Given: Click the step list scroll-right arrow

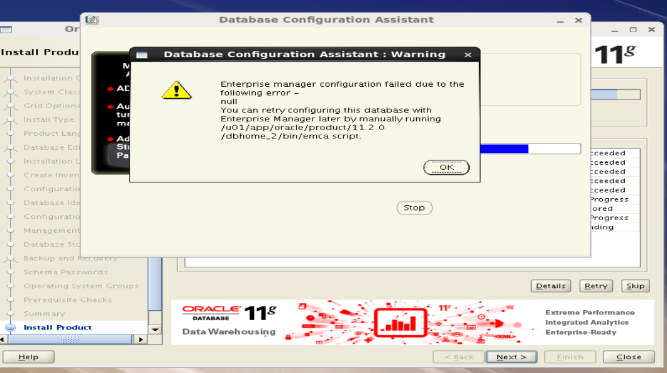Looking at the screenshot, I should (x=140, y=340).
